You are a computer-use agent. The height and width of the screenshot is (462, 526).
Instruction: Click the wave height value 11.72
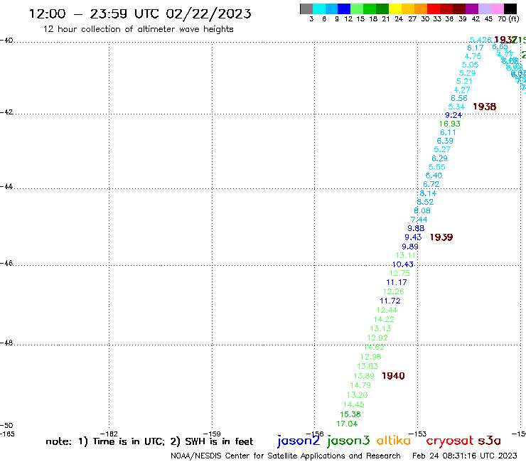[x=390, y=301]
